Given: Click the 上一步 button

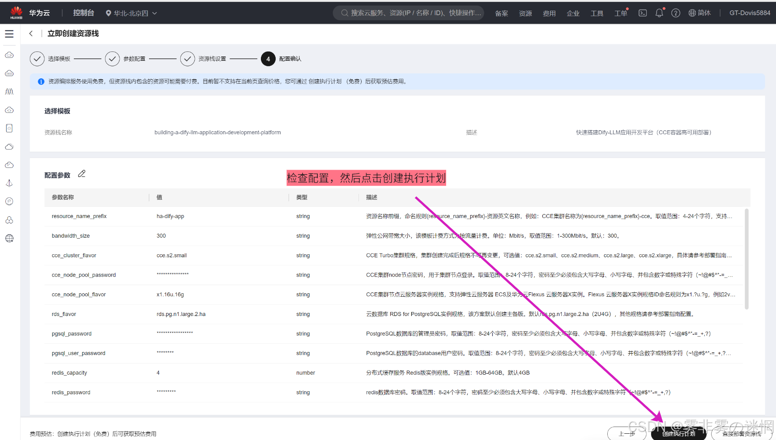Looking at the screenshot, I should pos(627,433).
